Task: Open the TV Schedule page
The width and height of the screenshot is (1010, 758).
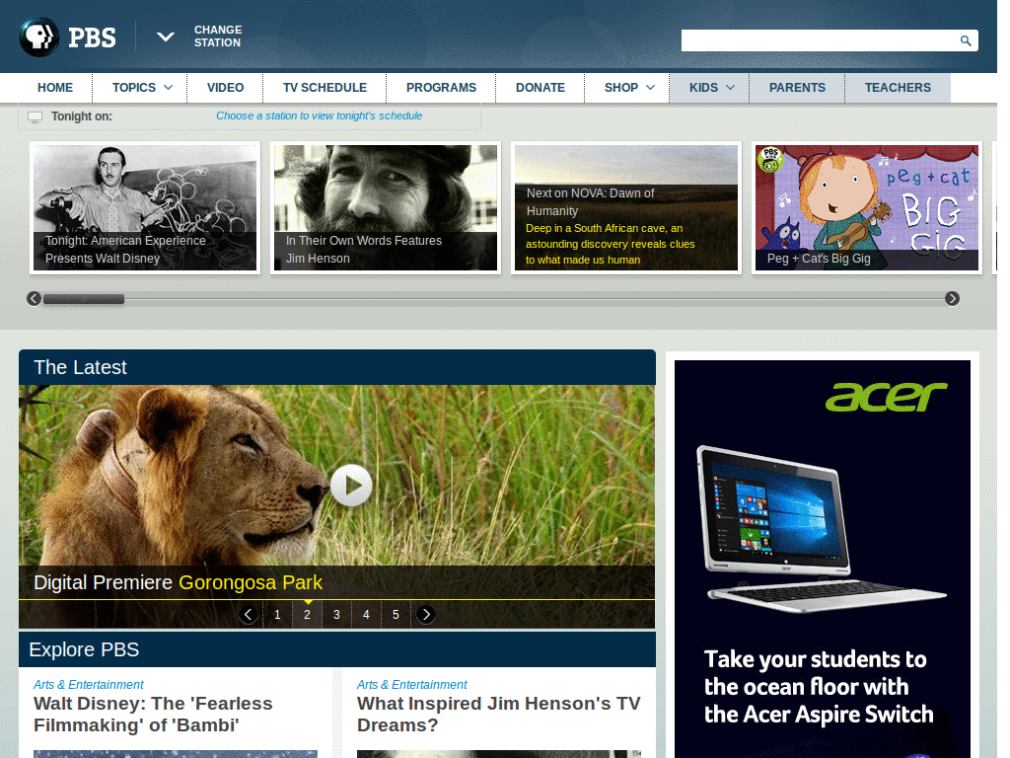Action: click(325, 88)
